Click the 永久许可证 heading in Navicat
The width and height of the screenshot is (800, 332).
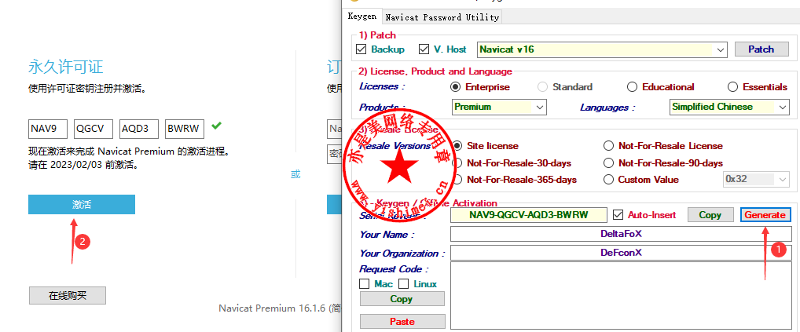point(66,67)
